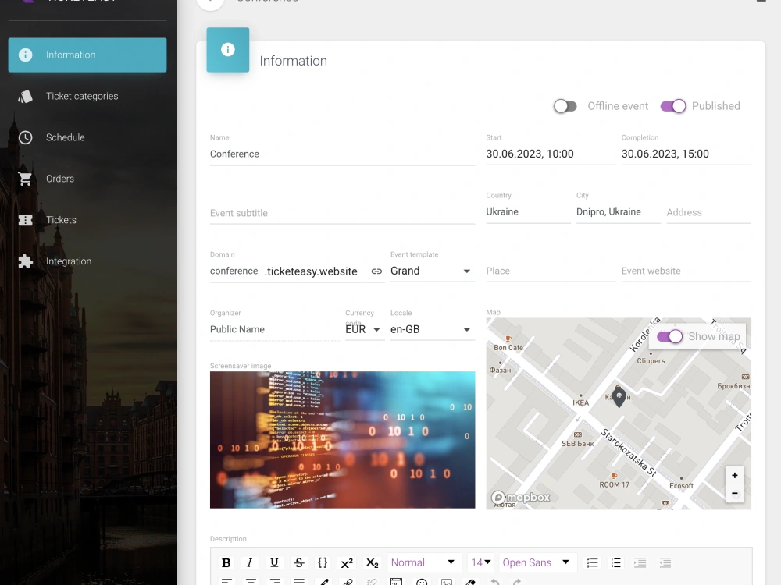Click the Organizer Public Name field
The height and width of the screenshot is (585, 781).
coord(274,329)
